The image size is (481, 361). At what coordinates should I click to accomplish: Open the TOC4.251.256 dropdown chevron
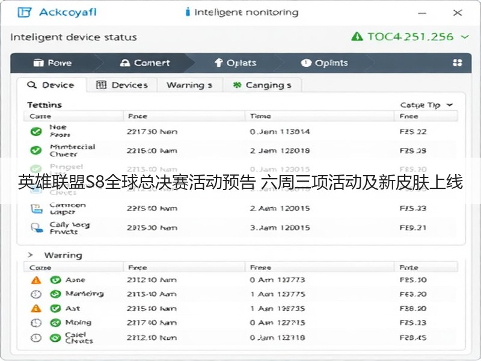465,37
